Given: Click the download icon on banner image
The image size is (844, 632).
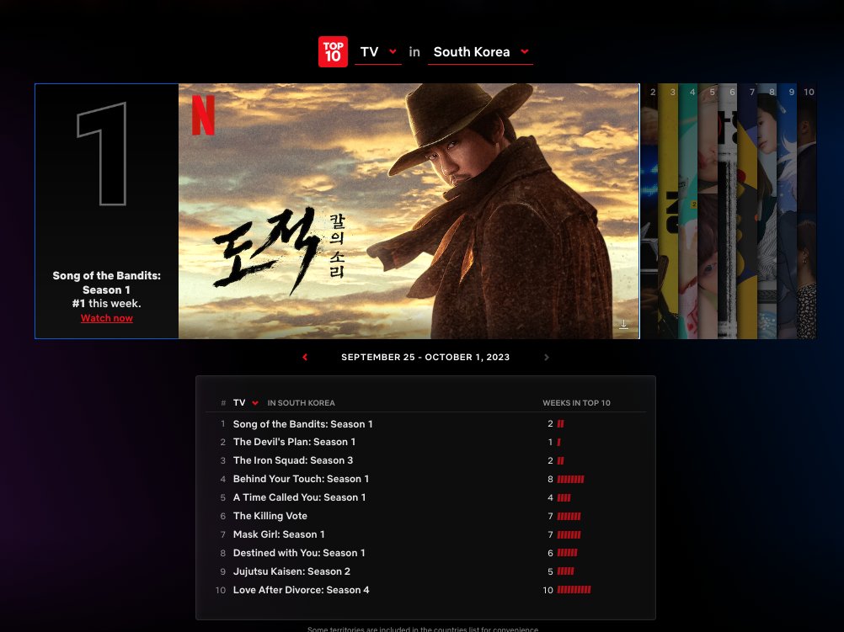Looking at the screenshot, I should (623, 324).
